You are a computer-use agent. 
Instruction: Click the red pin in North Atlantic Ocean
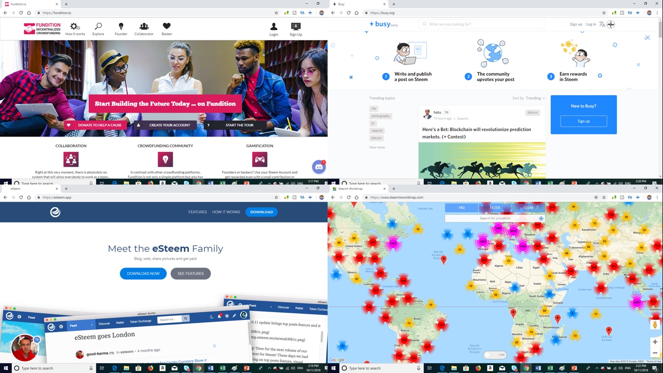444,260
